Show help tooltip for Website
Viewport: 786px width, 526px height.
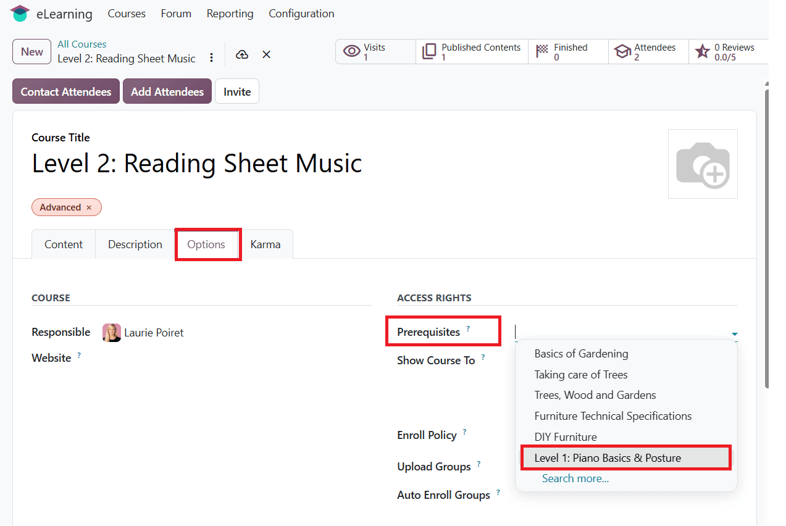[x=79, y=356]
